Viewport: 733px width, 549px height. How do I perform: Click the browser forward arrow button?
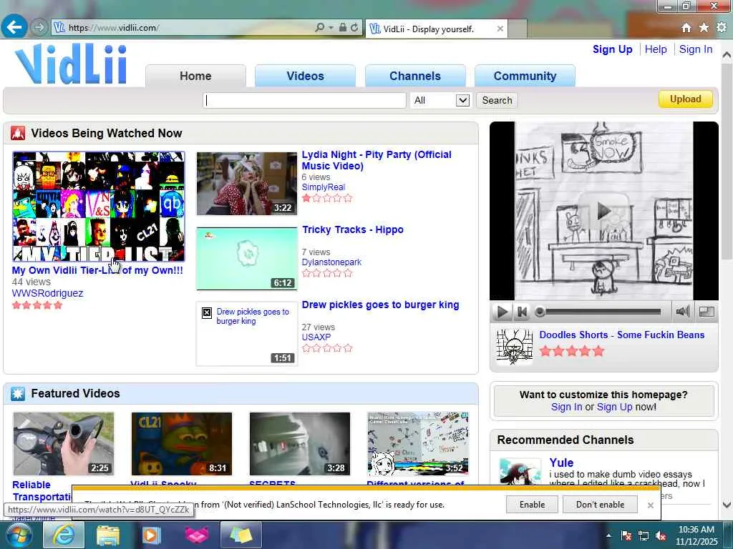tap(39, 28)
